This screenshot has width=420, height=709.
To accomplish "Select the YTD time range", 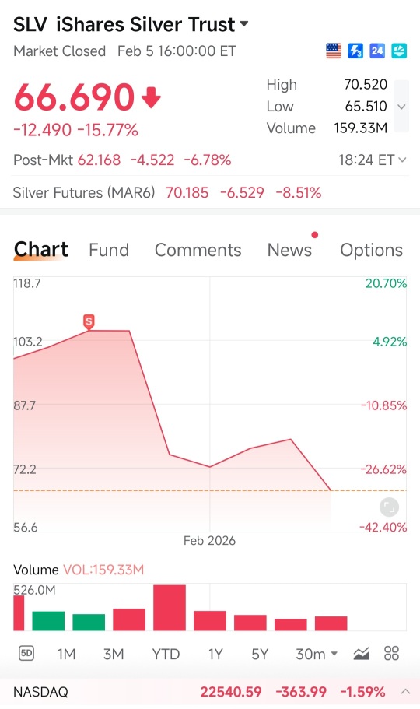I will point(166,654).
